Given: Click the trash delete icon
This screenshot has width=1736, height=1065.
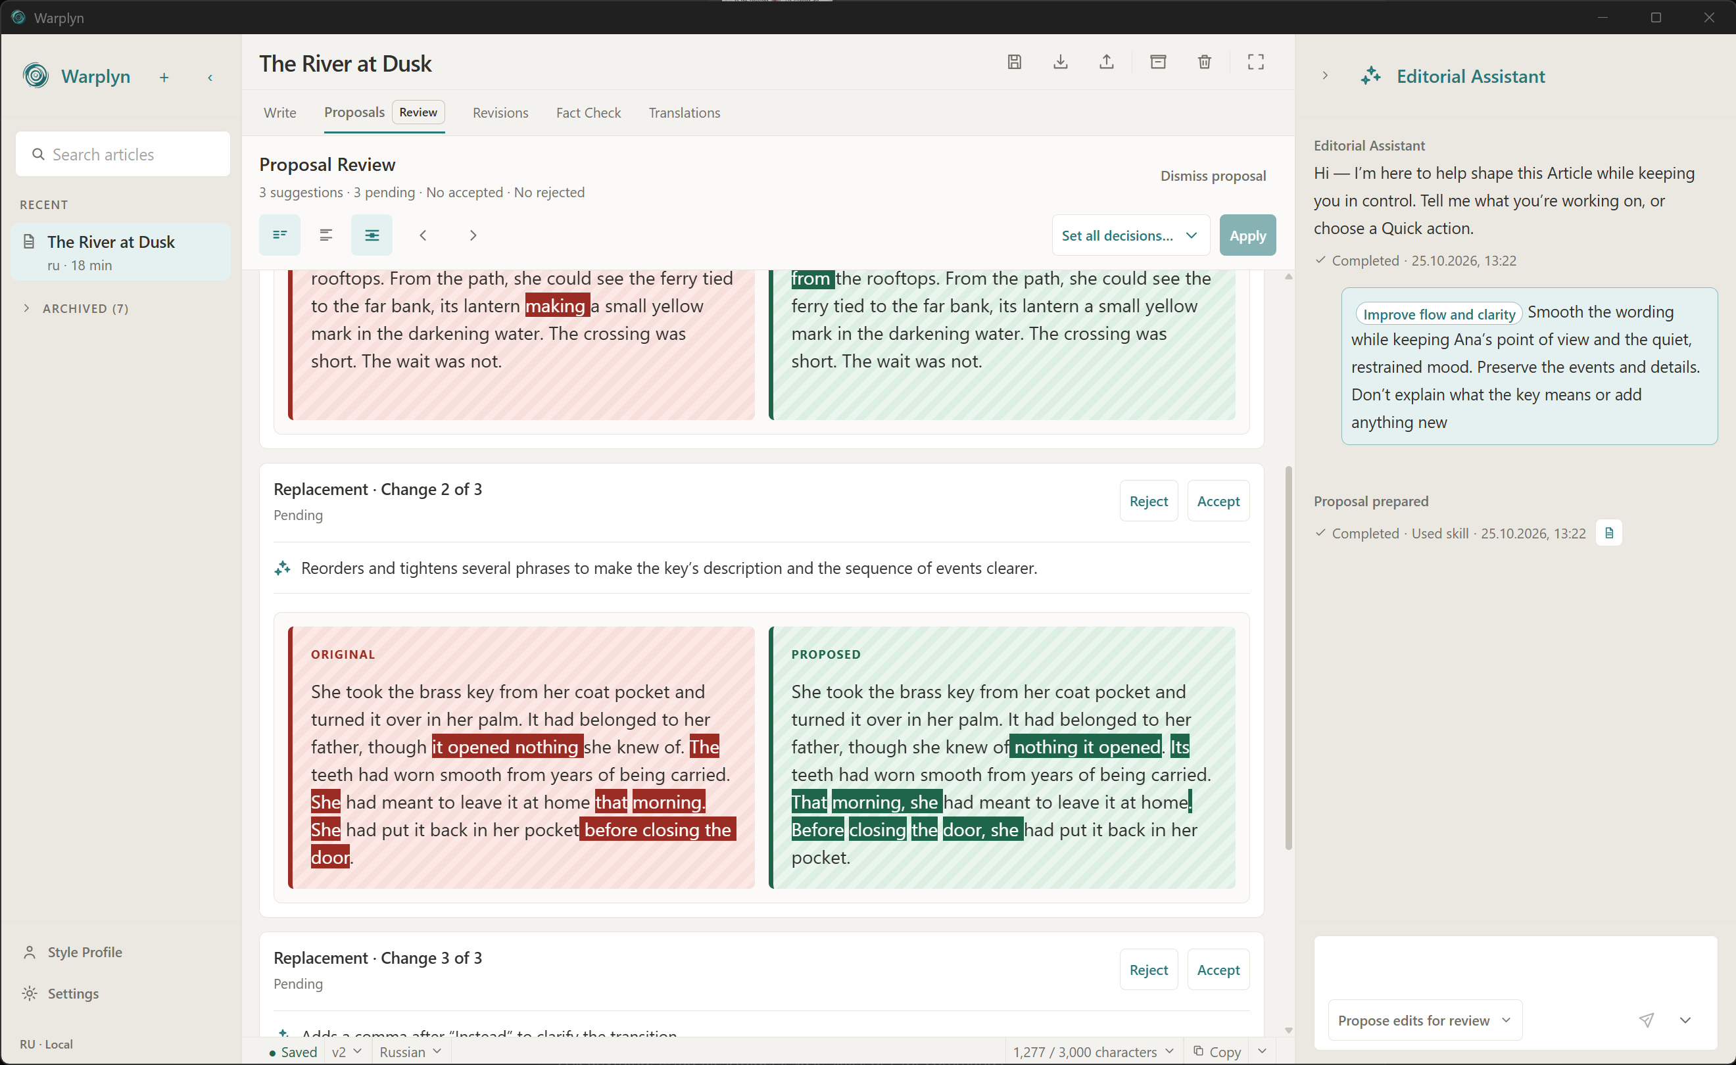Looking at the screenshot, I should coord(1204,62).
